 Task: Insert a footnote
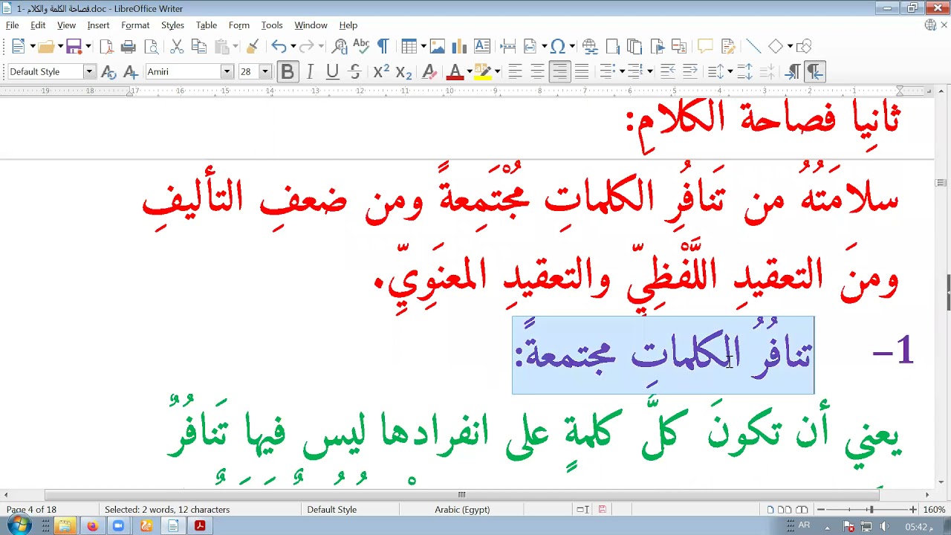click(x=612, y=47)
